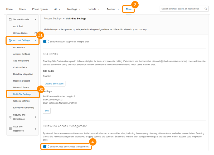Click the Account Settings gear icon

[10, 40]
